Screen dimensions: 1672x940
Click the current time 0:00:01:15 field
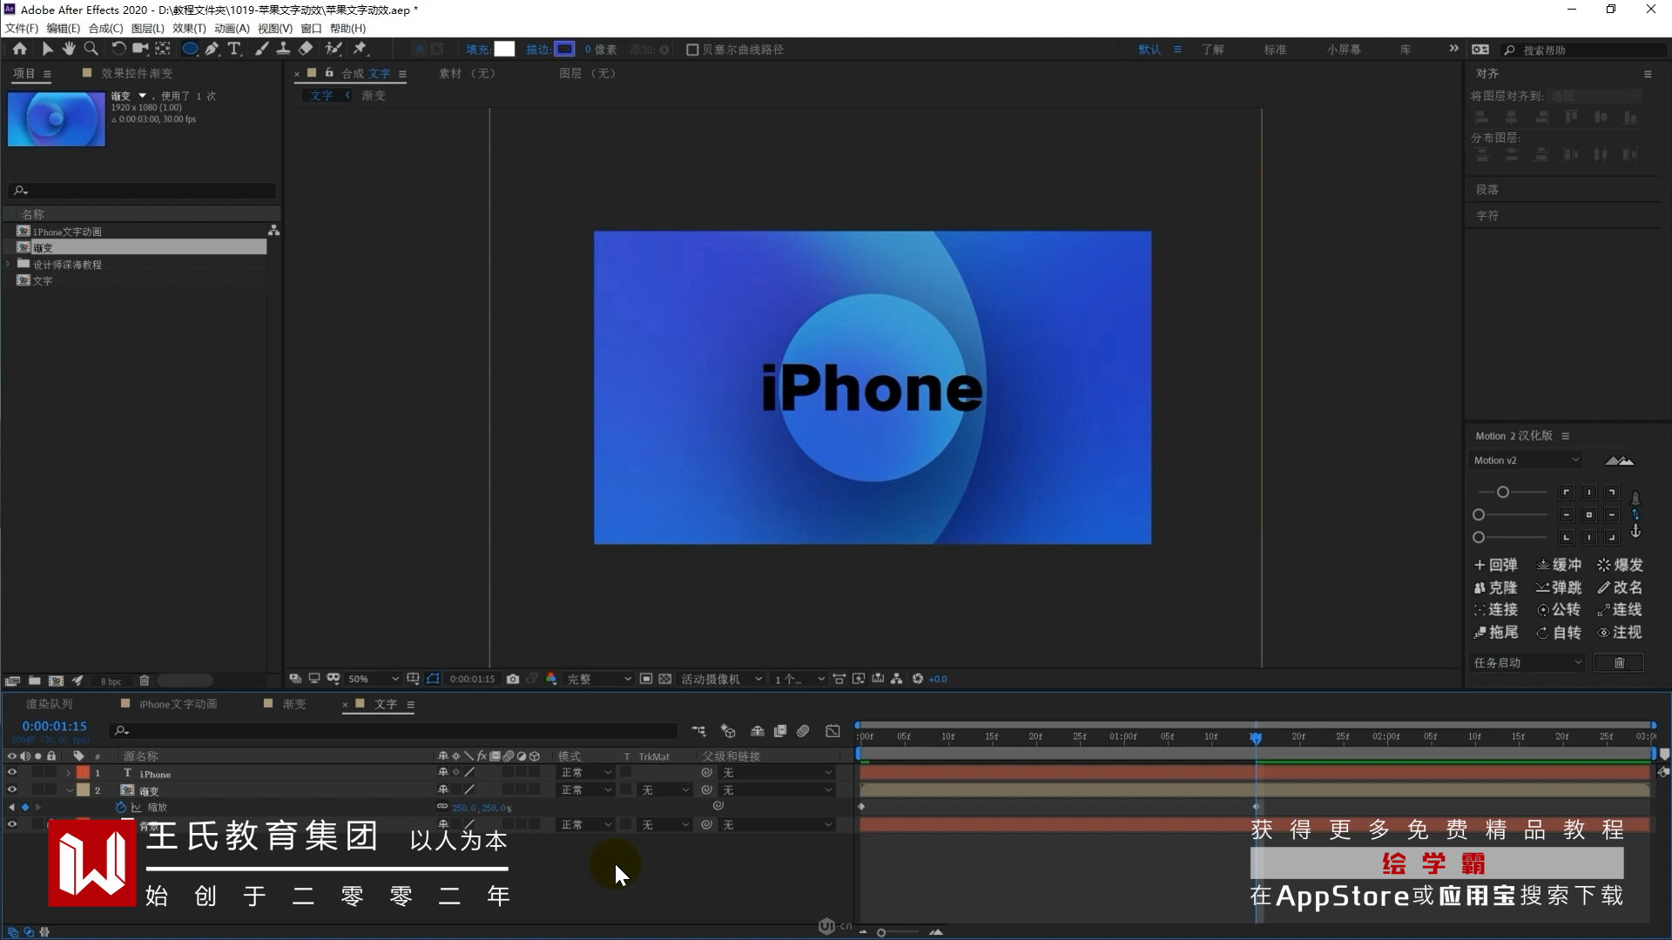pyautogui.click(x=54, y=726)
